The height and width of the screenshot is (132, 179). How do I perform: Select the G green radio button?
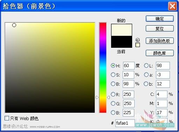(113, 104)
